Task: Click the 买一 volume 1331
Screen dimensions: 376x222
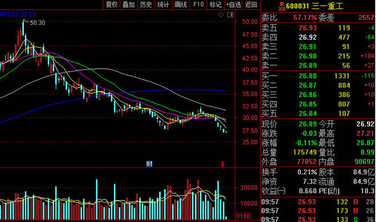Action: [342, 76]
